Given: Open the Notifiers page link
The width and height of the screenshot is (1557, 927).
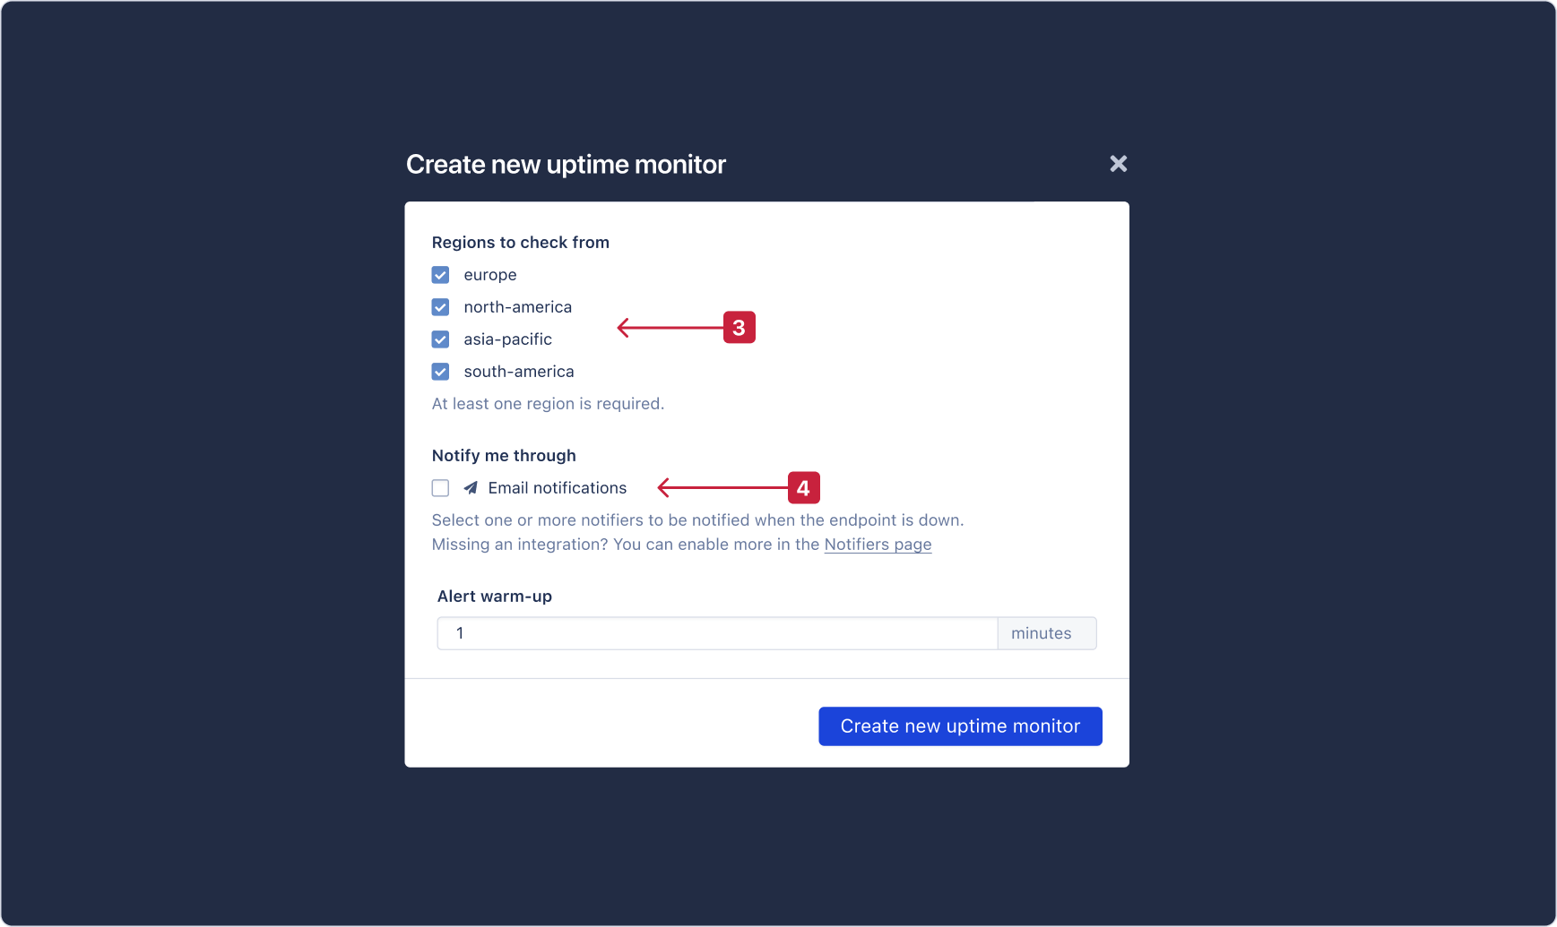Looking at the screenshot, I should point(878,544).
